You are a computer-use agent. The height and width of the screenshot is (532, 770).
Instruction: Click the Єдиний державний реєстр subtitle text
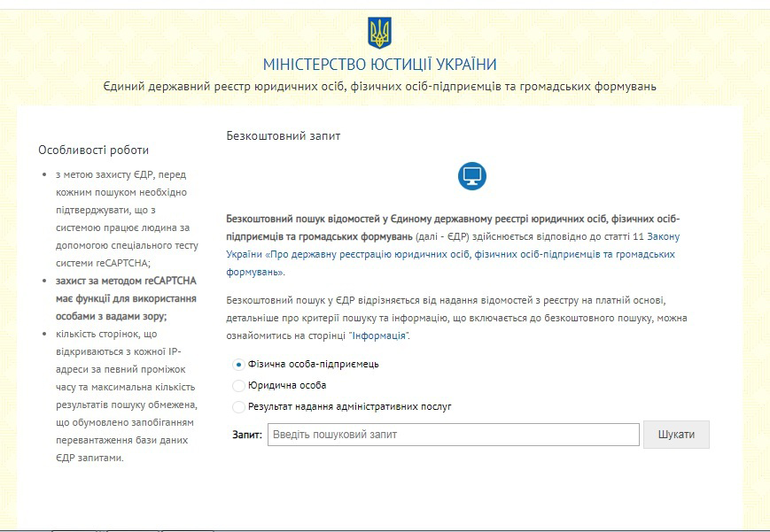[x=379, y=87]
